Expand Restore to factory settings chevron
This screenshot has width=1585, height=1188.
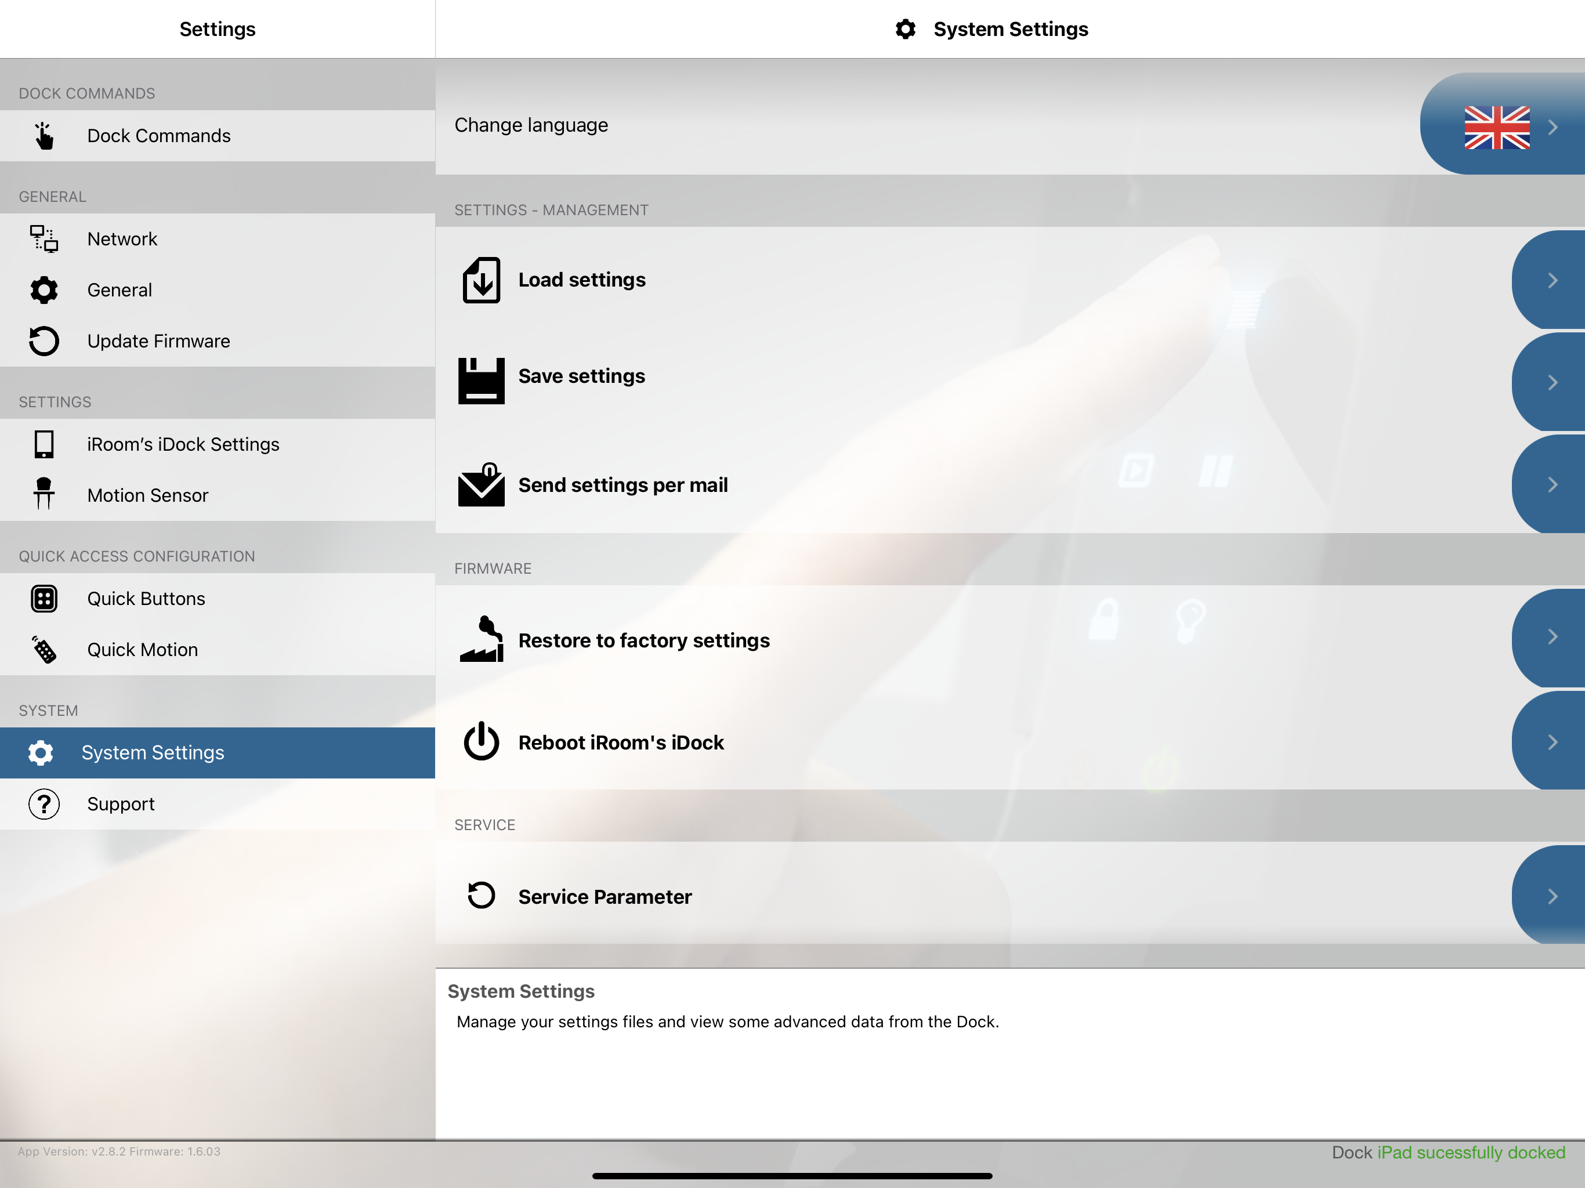1553,636
